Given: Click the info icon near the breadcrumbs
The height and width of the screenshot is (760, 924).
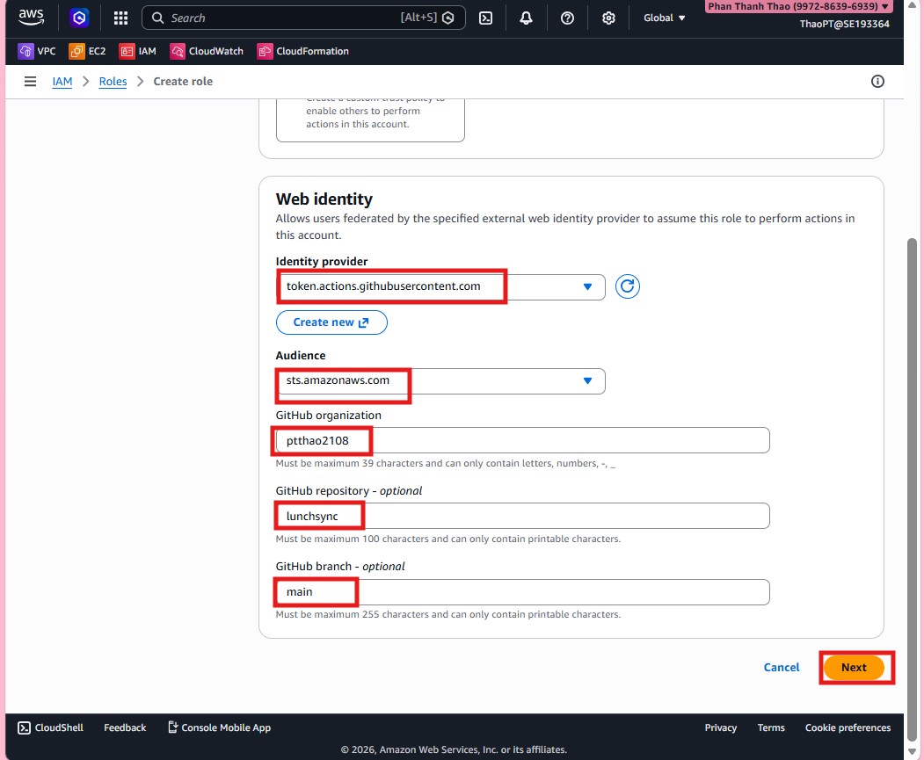Looking at the screenshot, I should coord(877,81).
